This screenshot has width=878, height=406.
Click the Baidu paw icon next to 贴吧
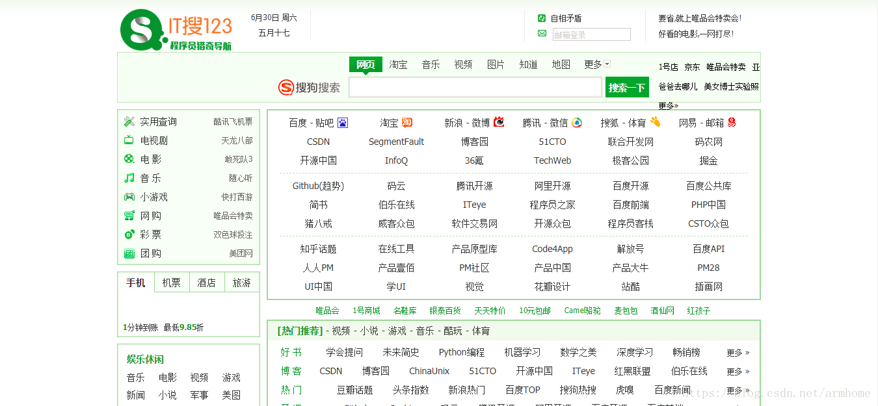click(343, 123)
